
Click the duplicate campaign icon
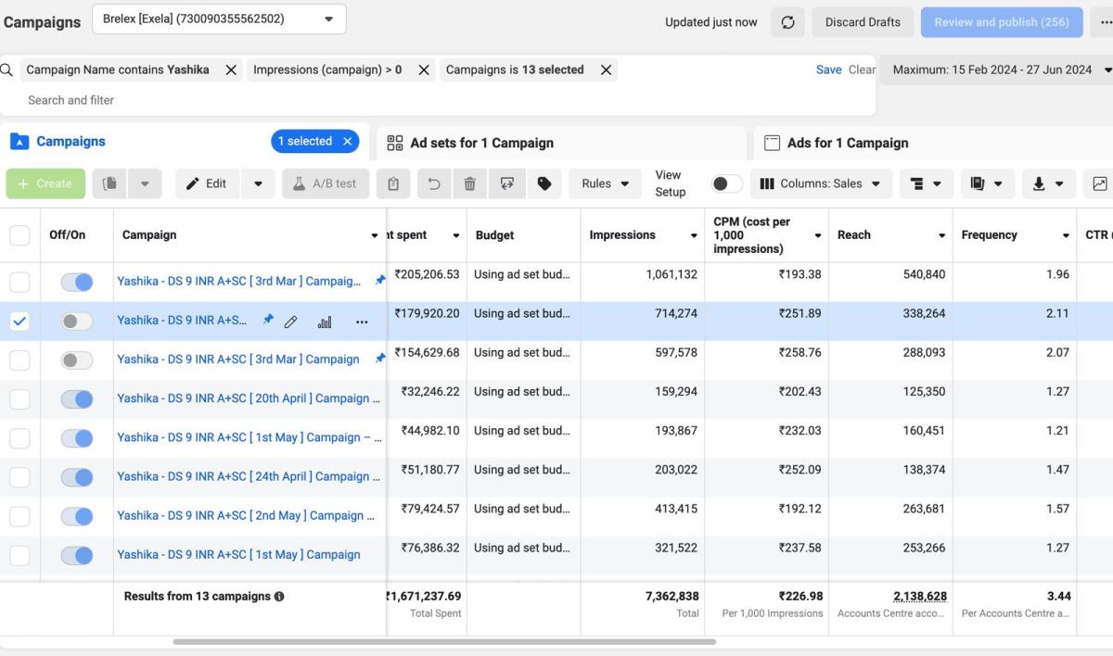coord(109,183)
